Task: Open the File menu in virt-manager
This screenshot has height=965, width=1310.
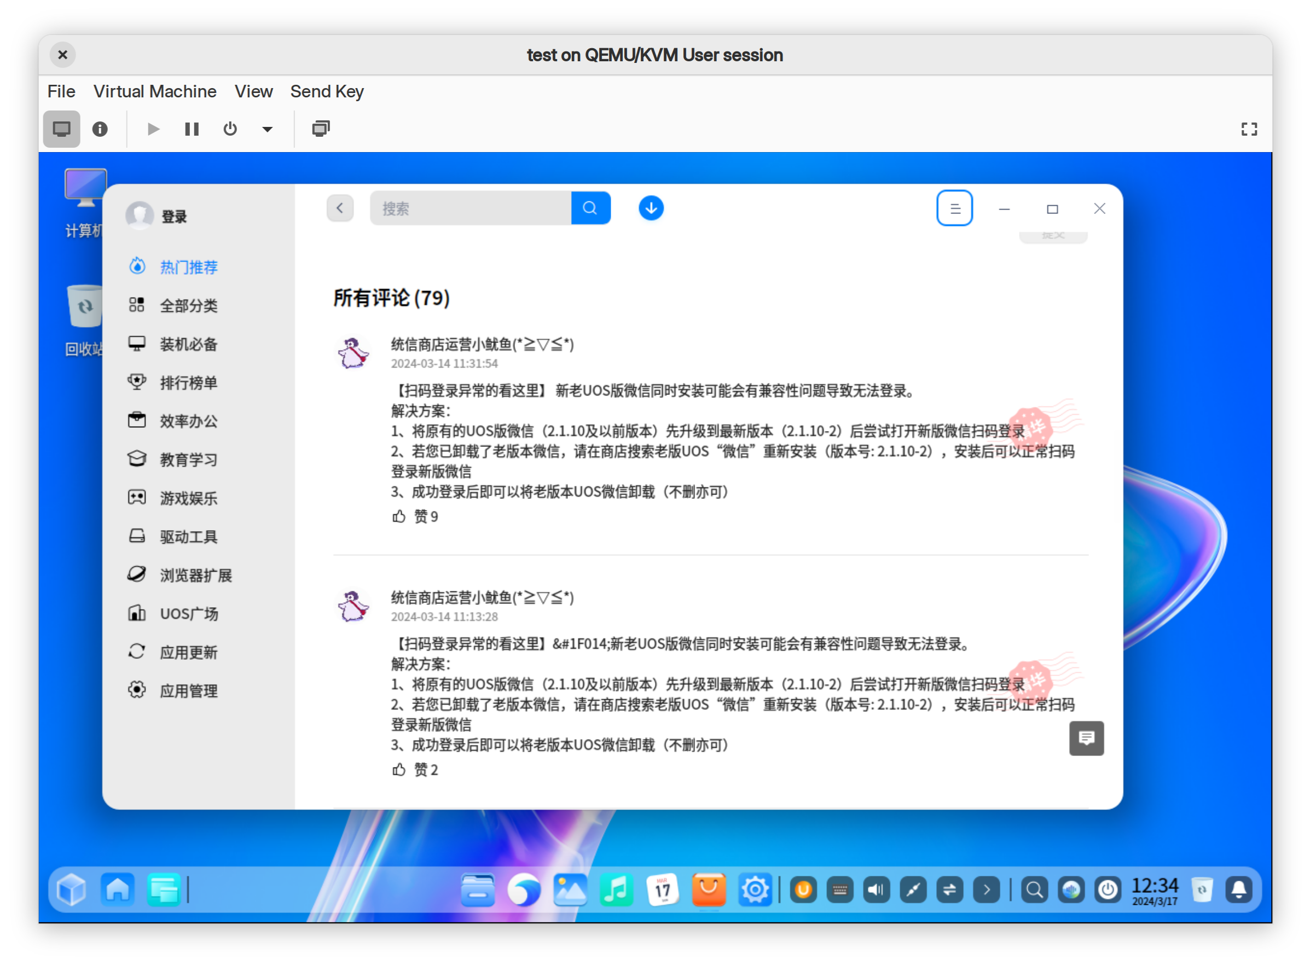Action: click(61, 91)
